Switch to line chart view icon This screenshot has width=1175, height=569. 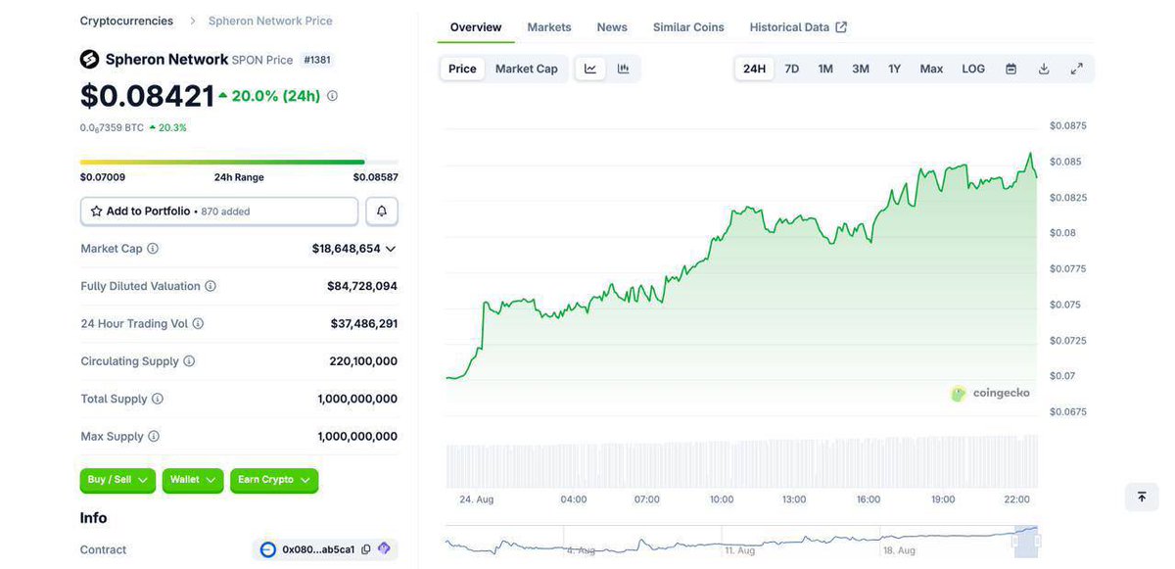(x=590, y=69)
